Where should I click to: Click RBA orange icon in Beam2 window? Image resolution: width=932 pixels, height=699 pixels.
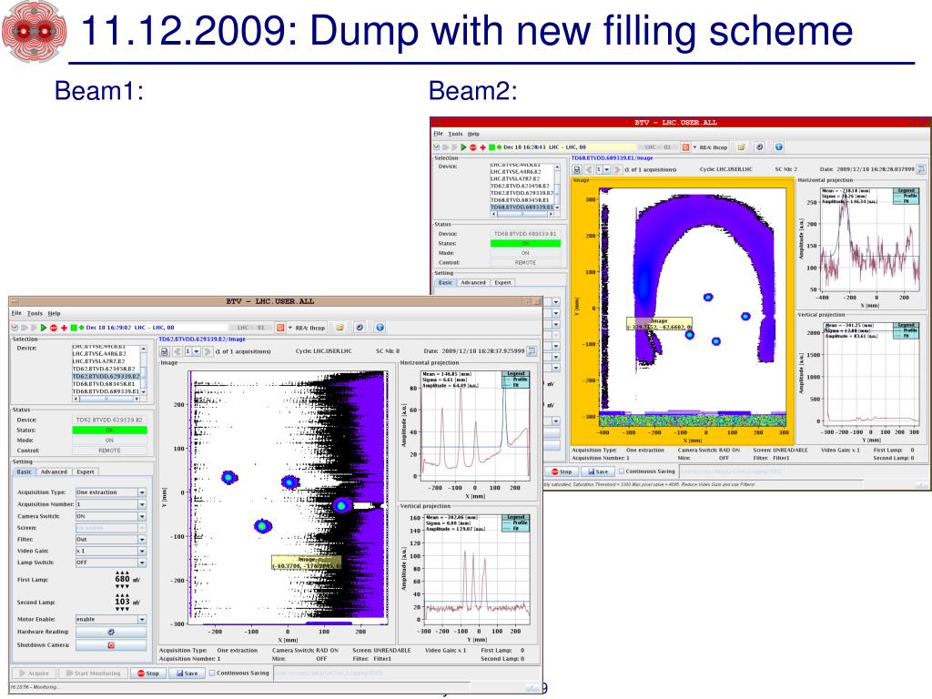685,147
